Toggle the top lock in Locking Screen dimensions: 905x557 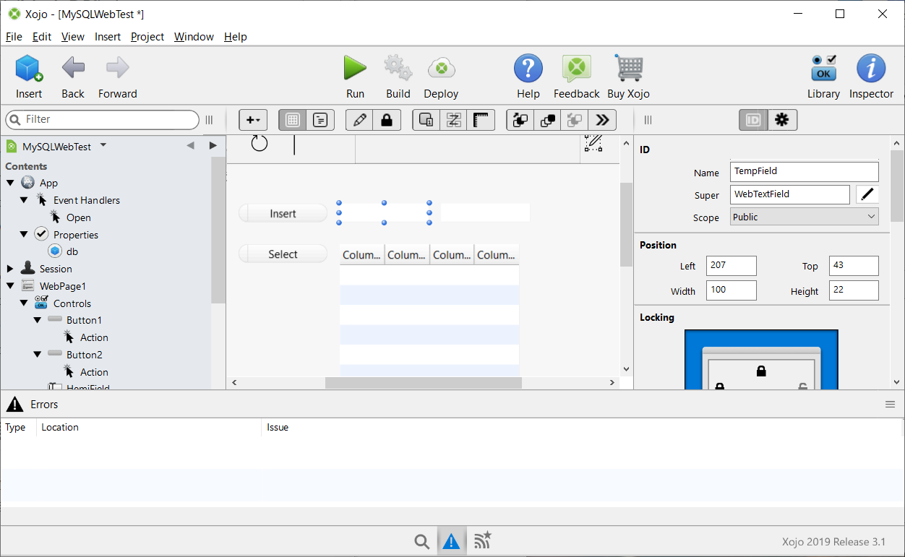[x=761, y=371]
